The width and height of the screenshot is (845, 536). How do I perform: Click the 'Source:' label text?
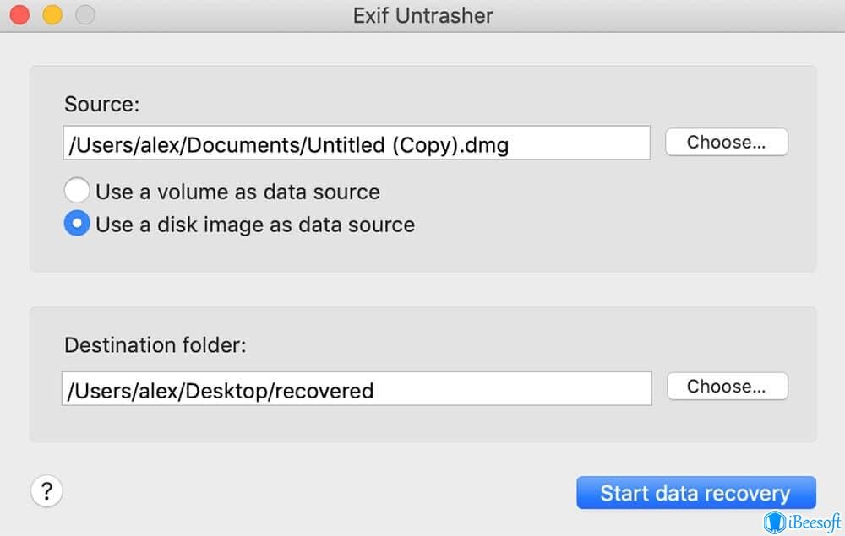101,105
